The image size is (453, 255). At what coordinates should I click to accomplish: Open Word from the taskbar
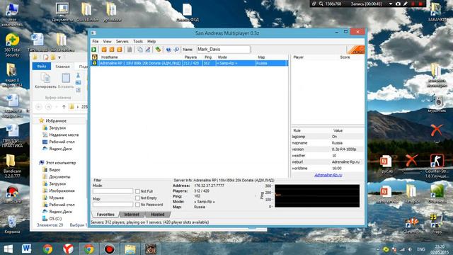pos(27,249)
